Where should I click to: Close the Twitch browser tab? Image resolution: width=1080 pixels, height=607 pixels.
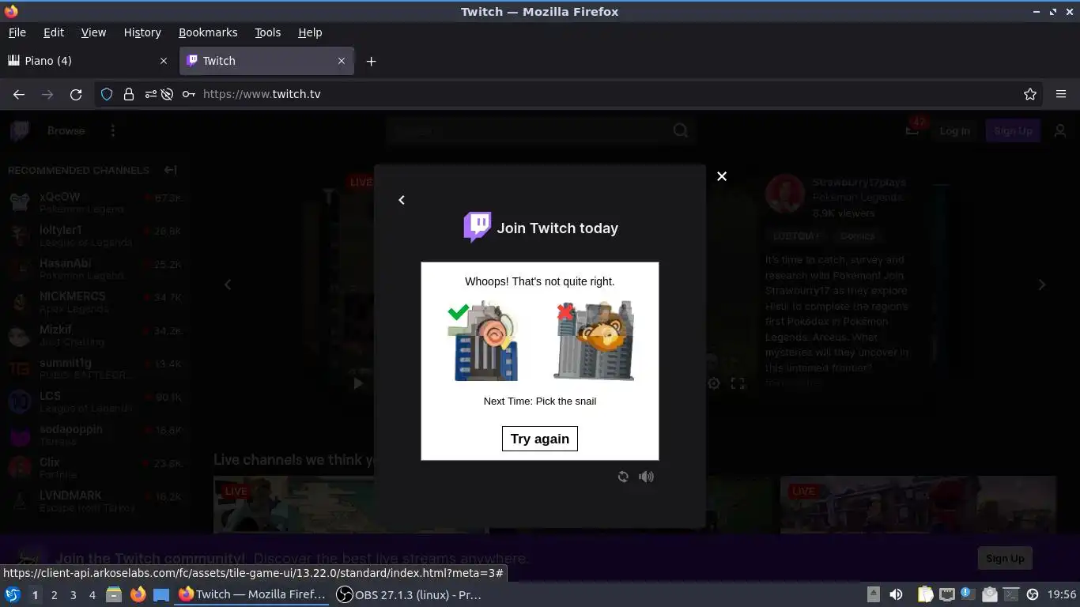(342, 61)
